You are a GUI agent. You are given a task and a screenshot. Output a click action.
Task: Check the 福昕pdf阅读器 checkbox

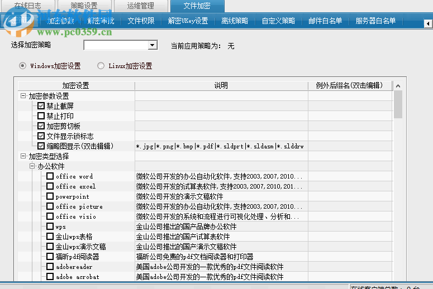[50, 257]
